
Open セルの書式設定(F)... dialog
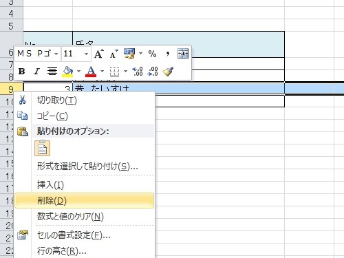pyautogui.click(x=85, y=235)
